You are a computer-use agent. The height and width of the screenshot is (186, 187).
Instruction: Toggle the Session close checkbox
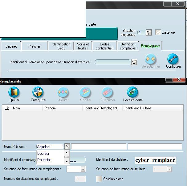point(99,179)
